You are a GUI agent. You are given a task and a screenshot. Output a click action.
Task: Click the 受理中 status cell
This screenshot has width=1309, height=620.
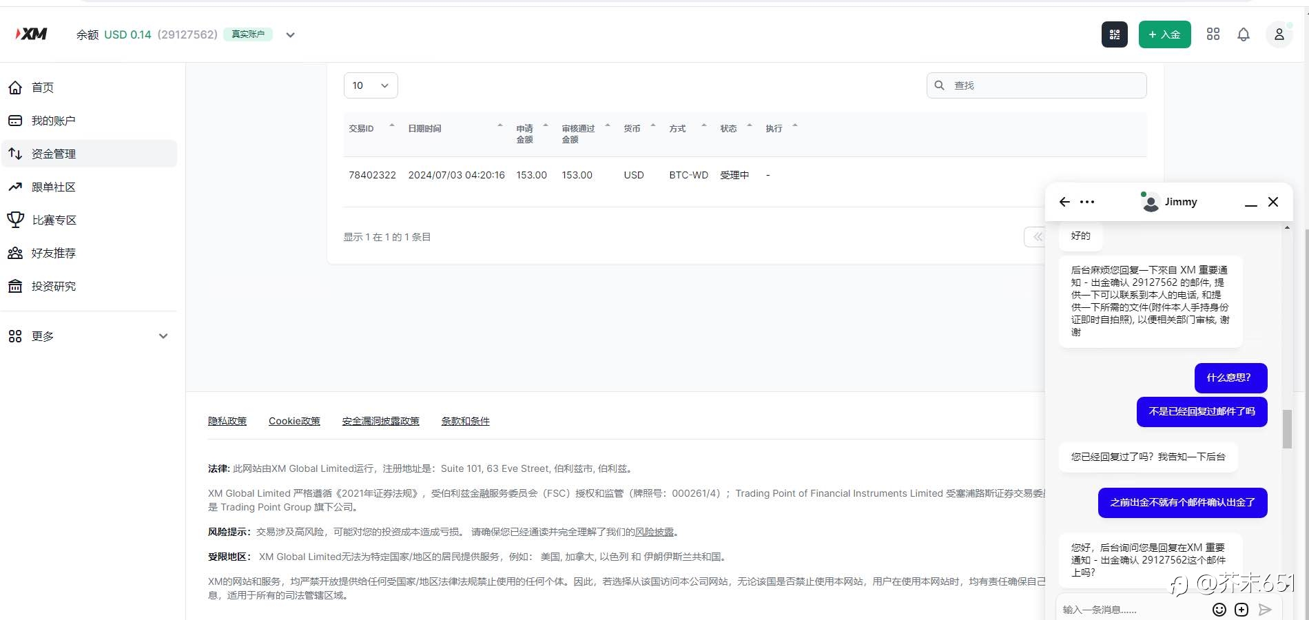coord(734,175)
